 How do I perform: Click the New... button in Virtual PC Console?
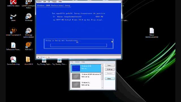(110, 65)
